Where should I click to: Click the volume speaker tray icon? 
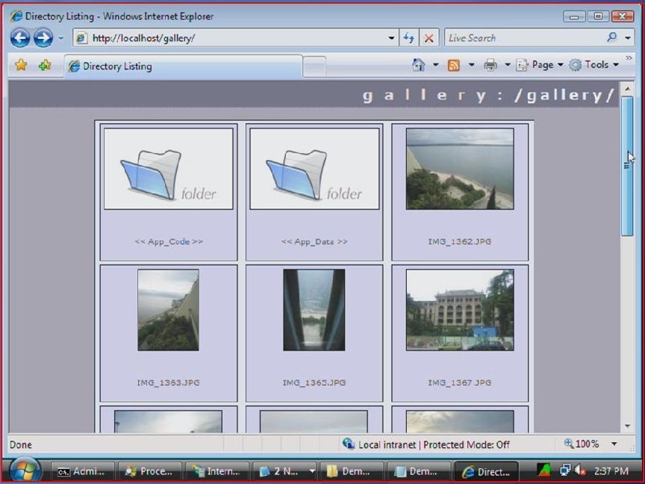click(x=580, y=471)
